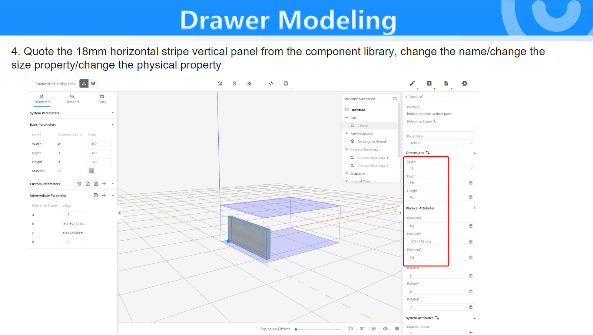Click the document page icon in top-right toolbar
Viewport: 593px width, 335px height.
pos(446,83)
